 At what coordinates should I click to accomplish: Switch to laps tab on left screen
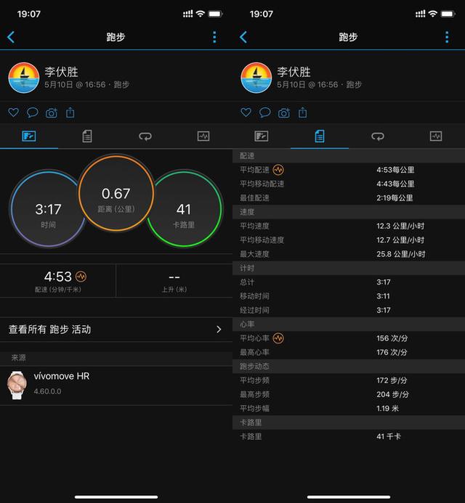pyautogui.click(x=145, y=136)
